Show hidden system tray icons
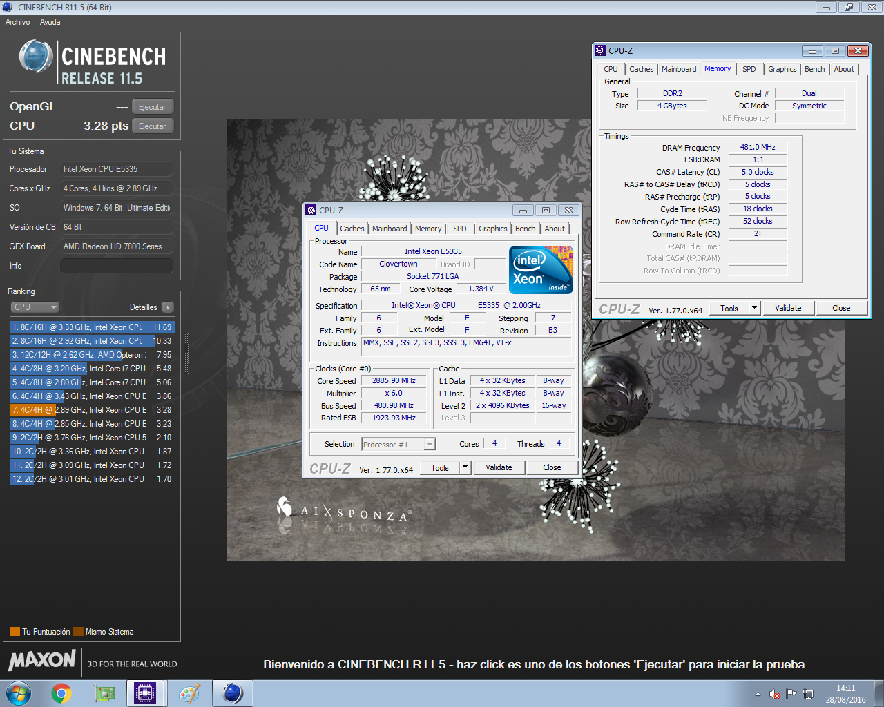The image size is (884, 707). coord(758,694)
